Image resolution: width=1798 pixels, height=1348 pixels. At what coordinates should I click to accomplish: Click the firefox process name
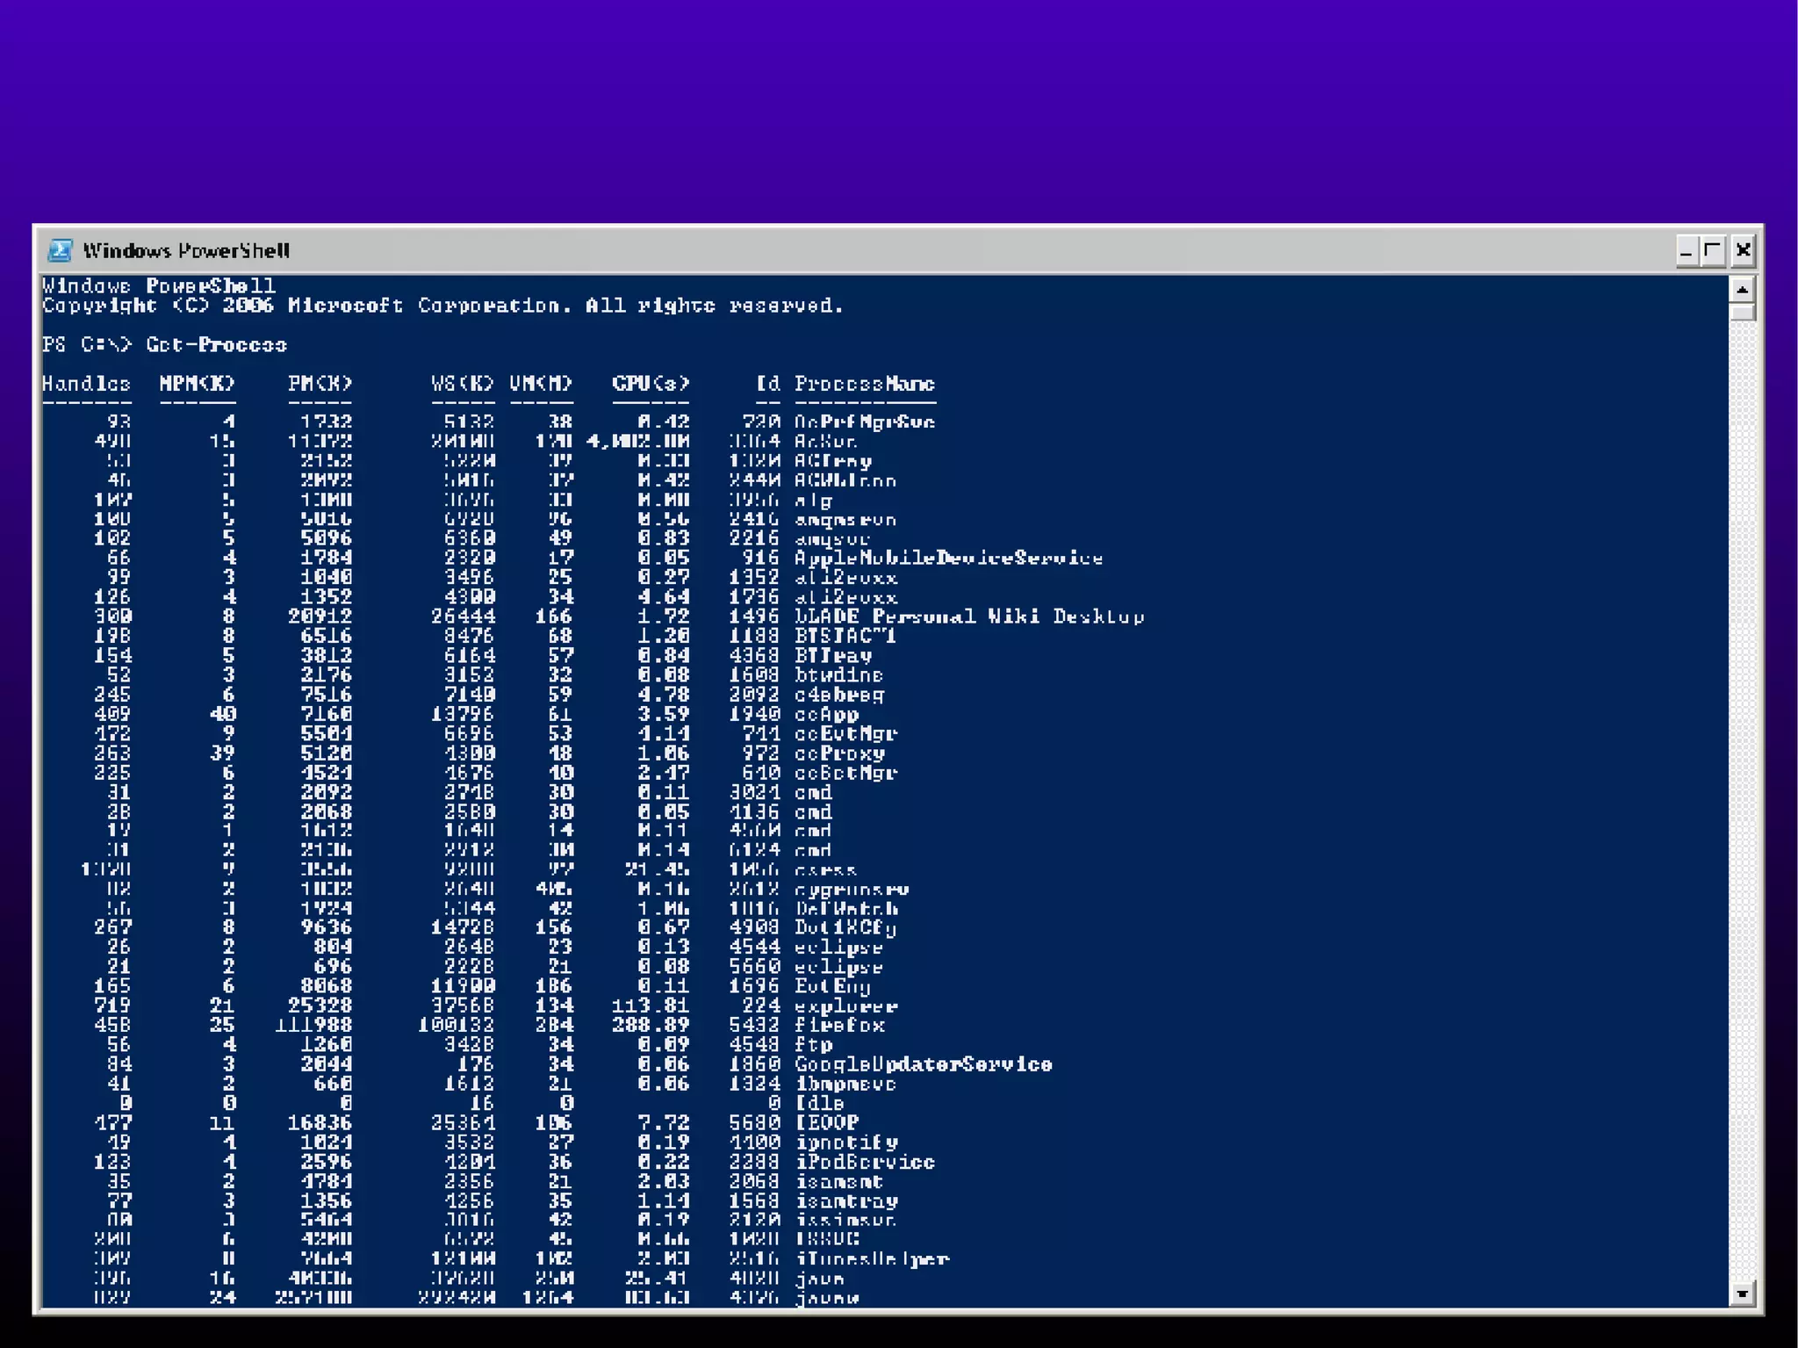839,1025
